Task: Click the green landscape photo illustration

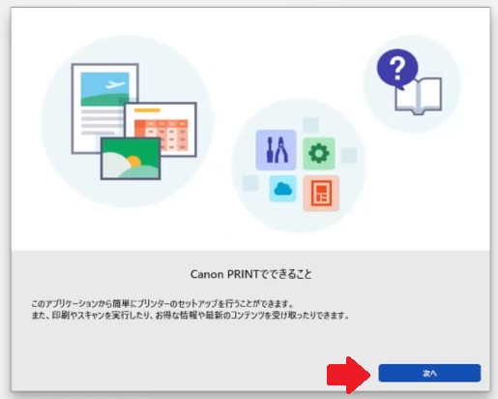Action: pos(131,158)
